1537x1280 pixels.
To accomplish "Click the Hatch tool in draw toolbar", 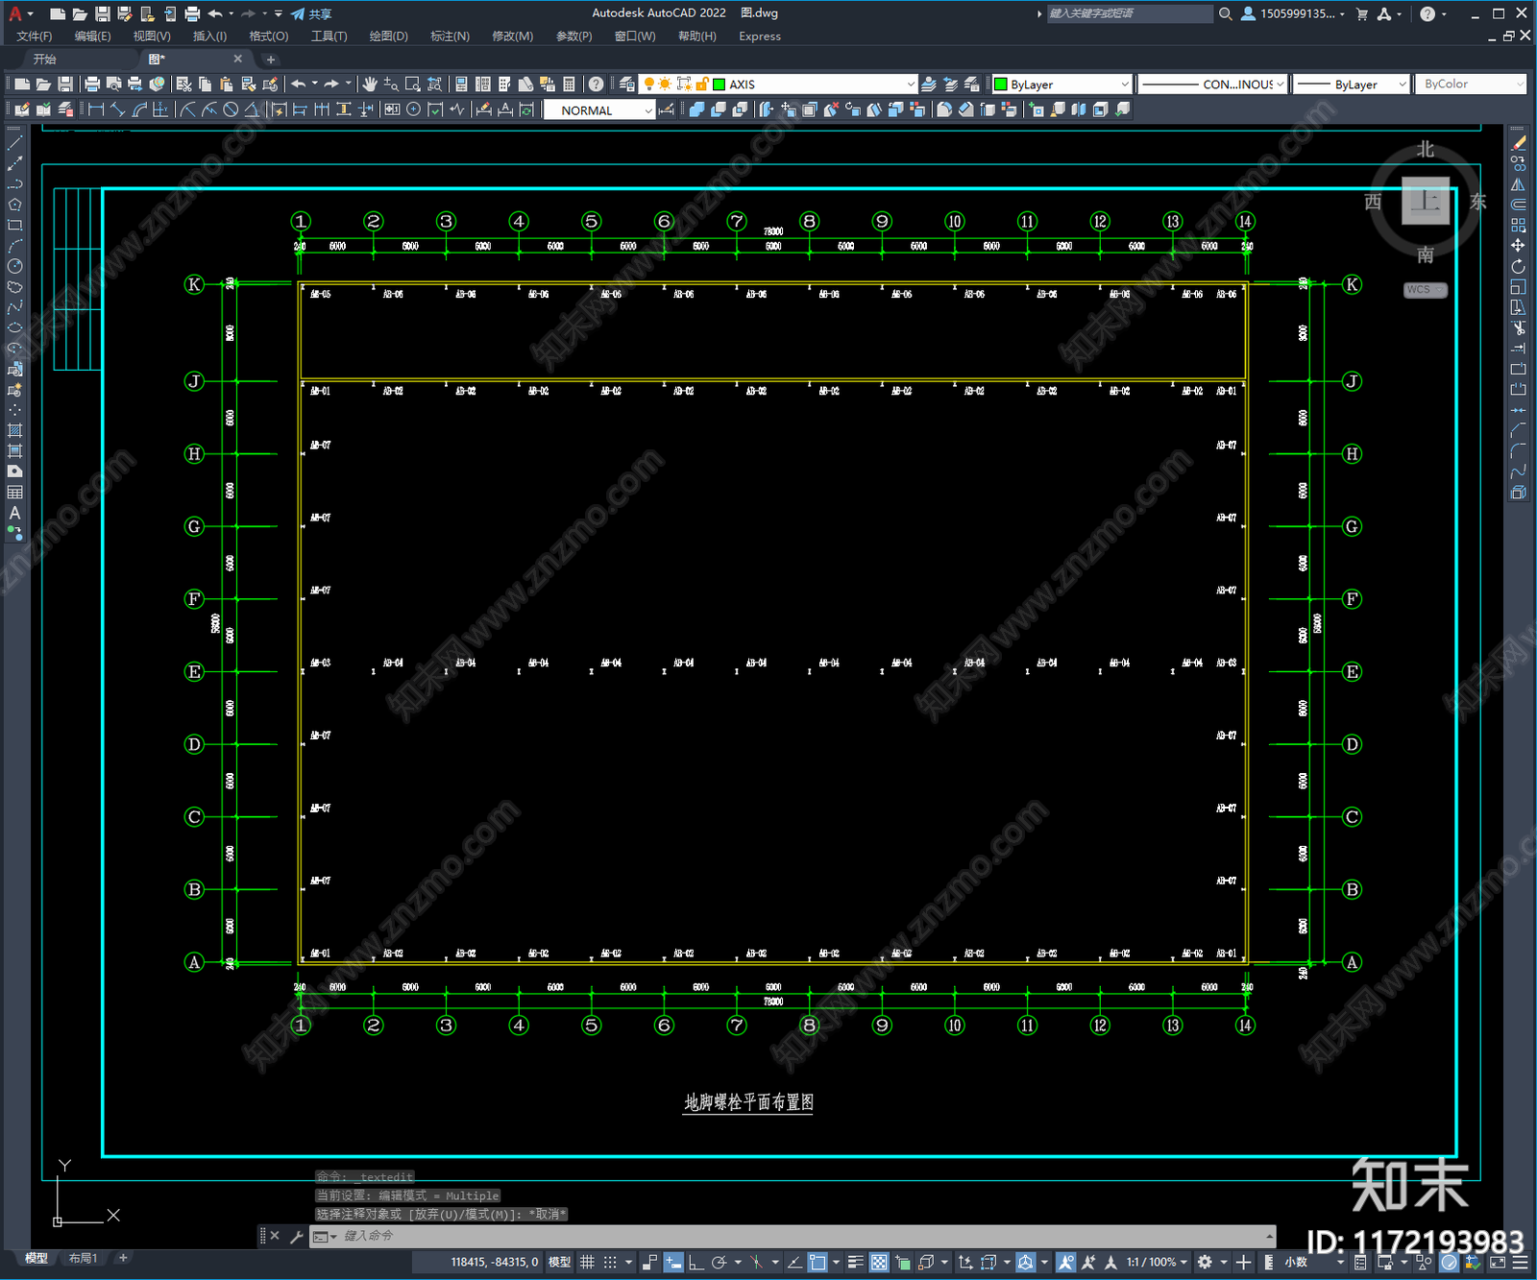I will (14, 430).
